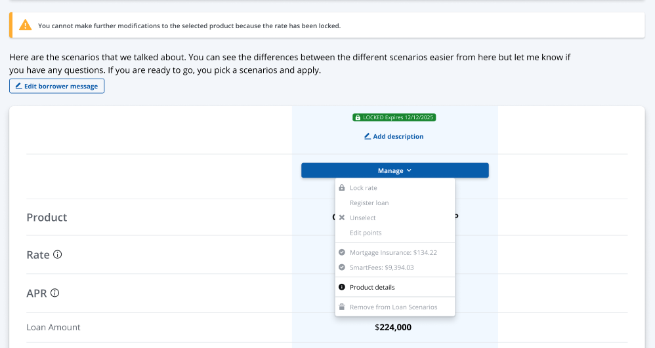Click the lock icon beside Lock rate
655x348 pixels.
click(341, 188)
